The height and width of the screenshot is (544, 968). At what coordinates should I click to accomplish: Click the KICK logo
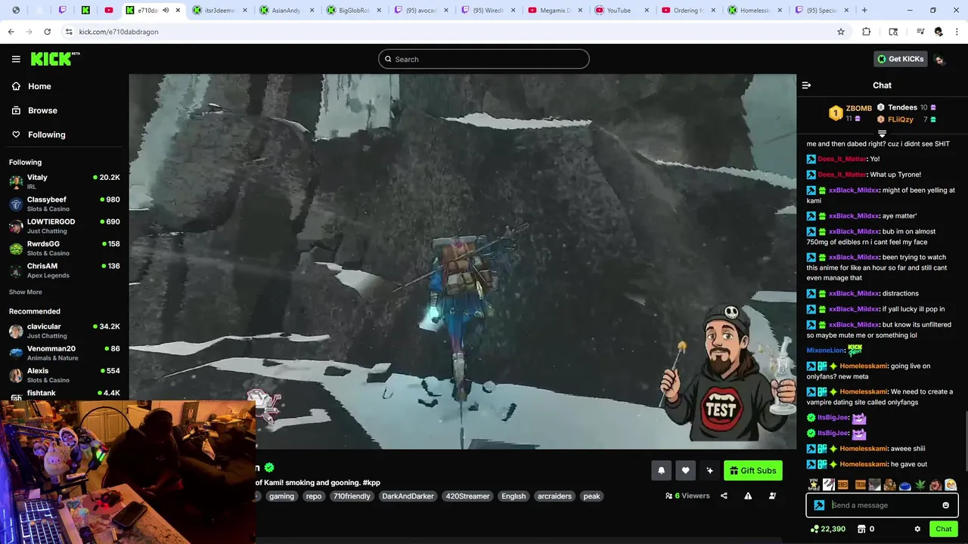click(x=55, y=59)
